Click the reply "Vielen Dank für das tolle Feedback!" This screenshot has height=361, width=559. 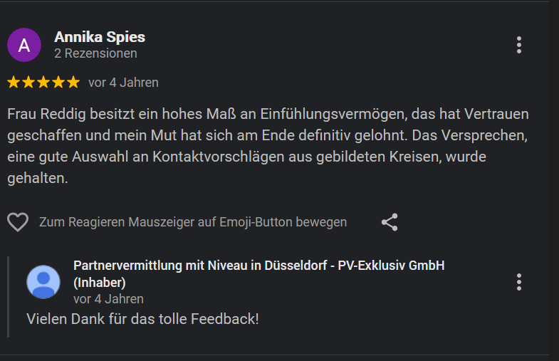point(142,318)
